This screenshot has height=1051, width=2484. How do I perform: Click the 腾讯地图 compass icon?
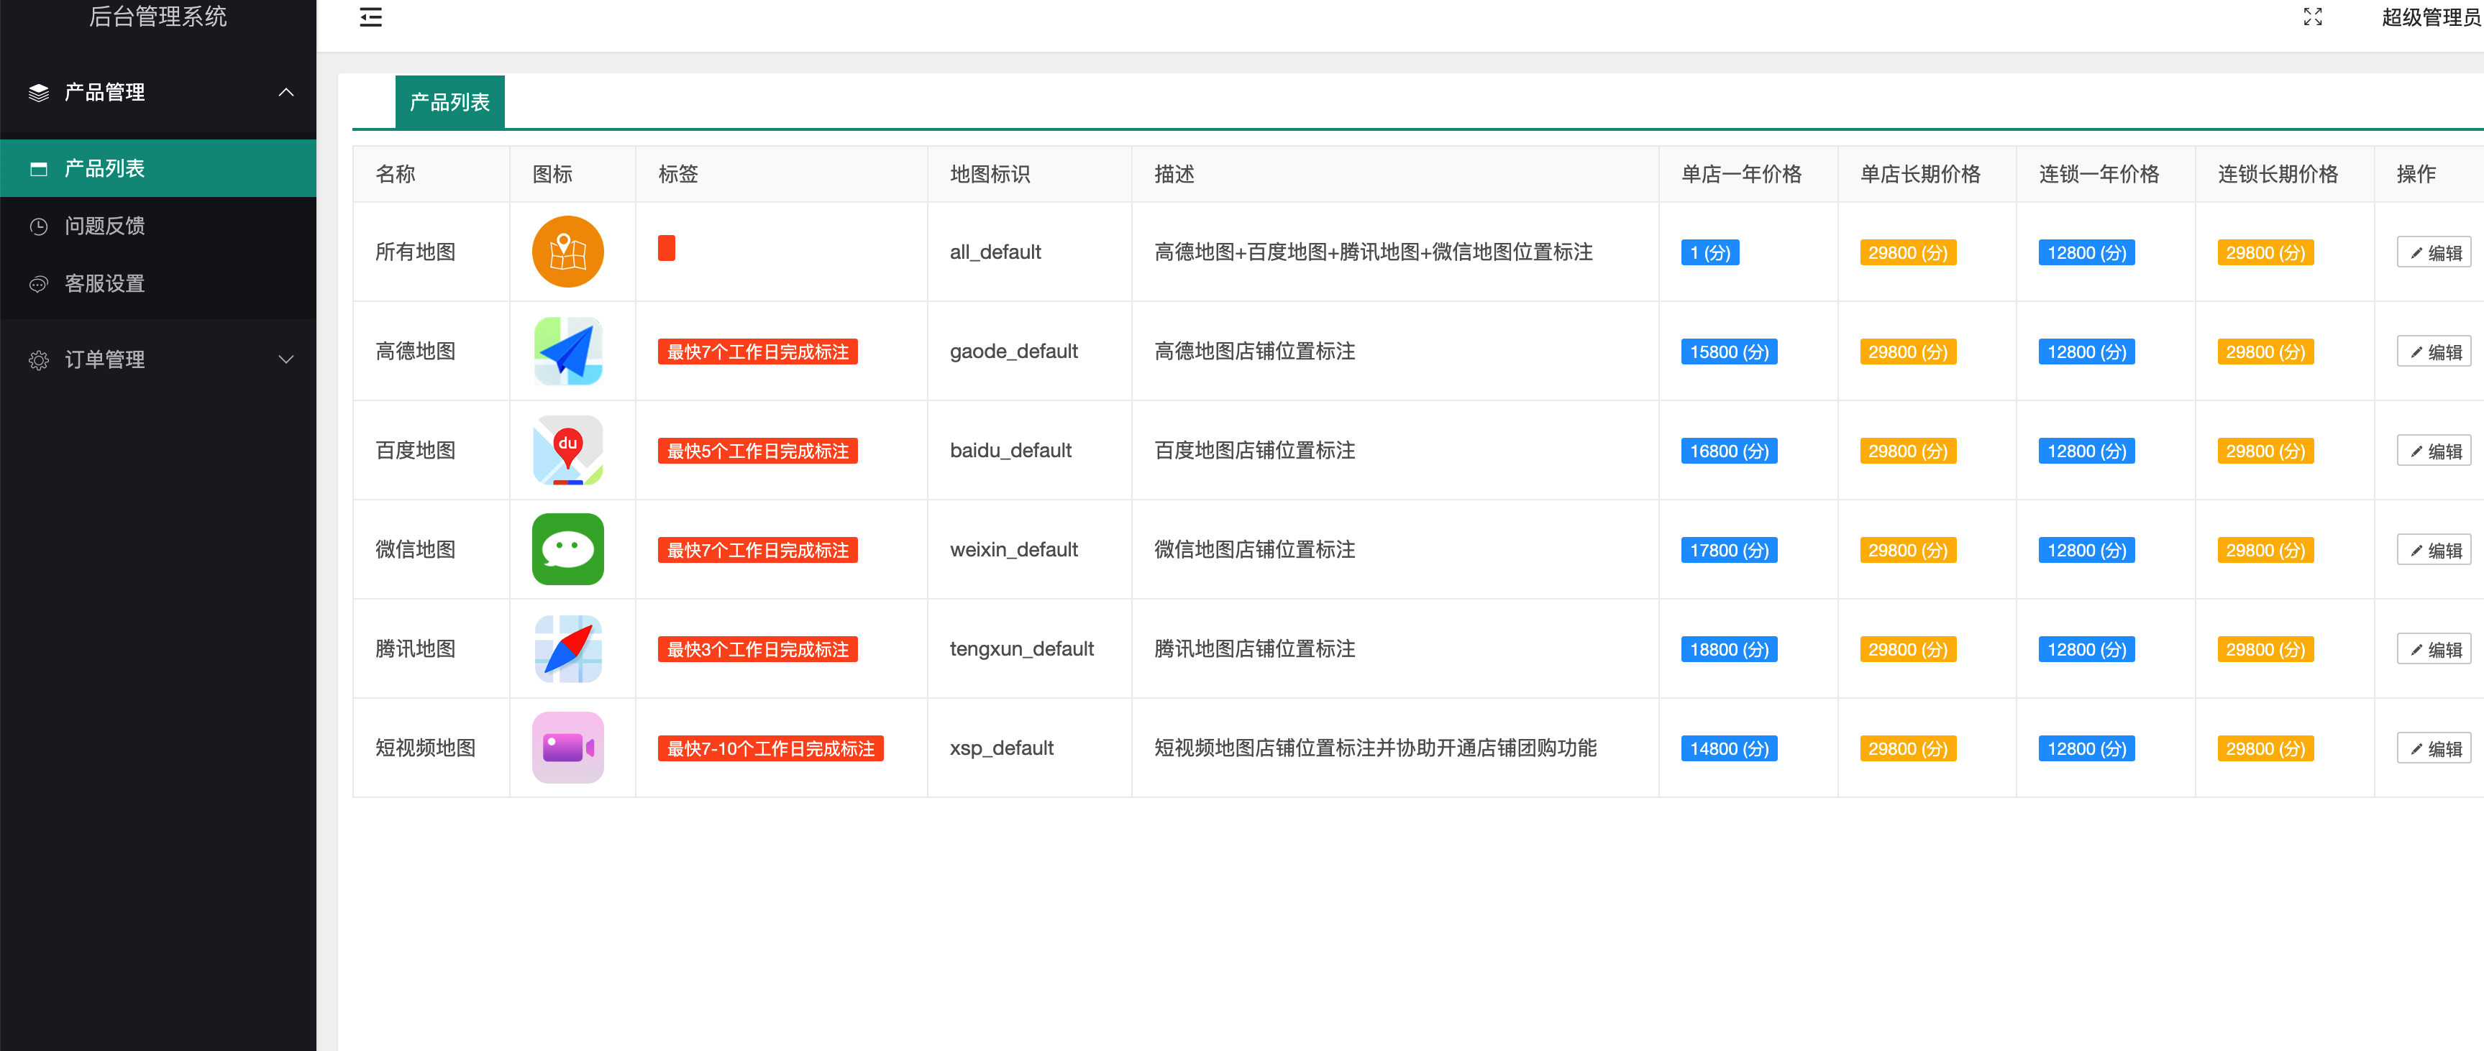(x=567, y=648)
